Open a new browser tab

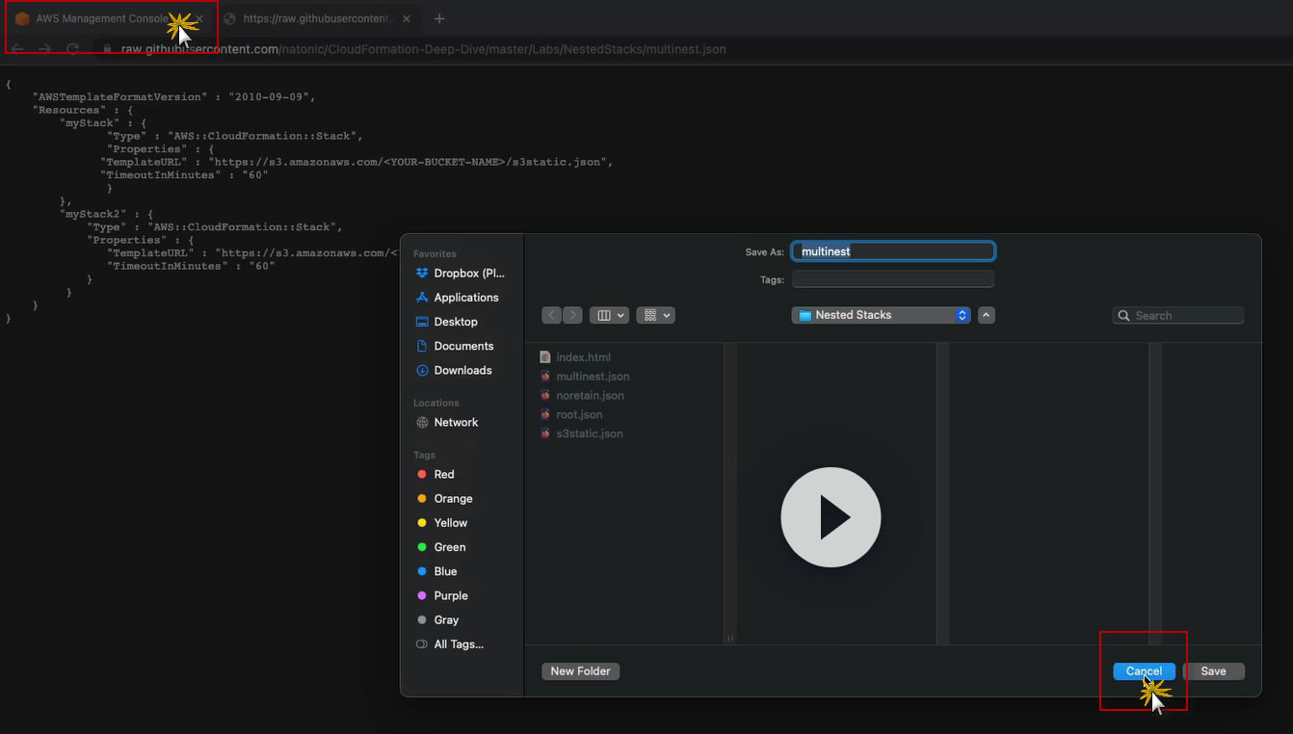pyautogui.click(x=439, y=18)
